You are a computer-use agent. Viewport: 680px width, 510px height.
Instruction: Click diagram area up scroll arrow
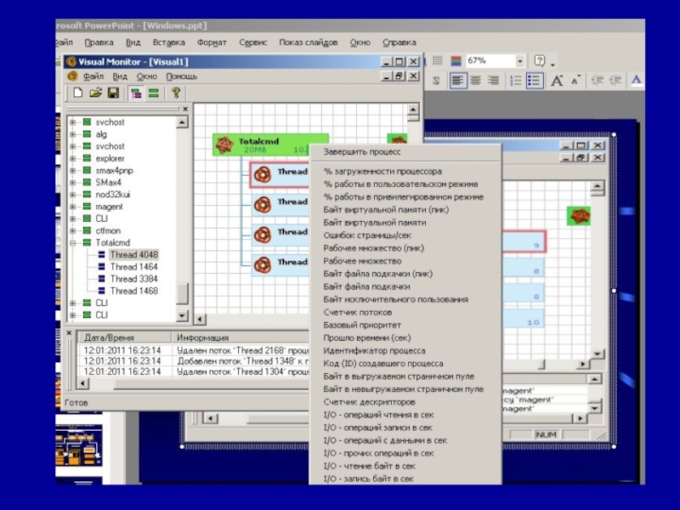coord(413,110)
